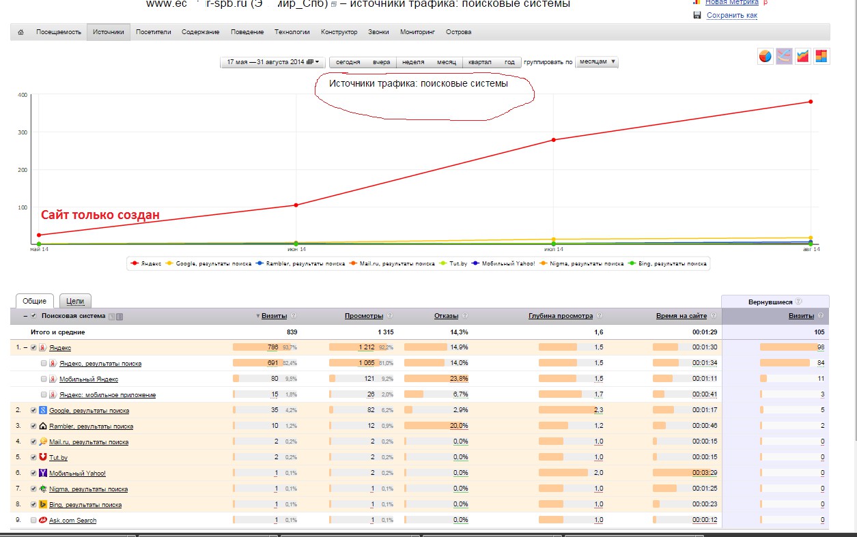
Task: Check the Яндекс, результаты поиска checkbox
Action: coord(44,363)
